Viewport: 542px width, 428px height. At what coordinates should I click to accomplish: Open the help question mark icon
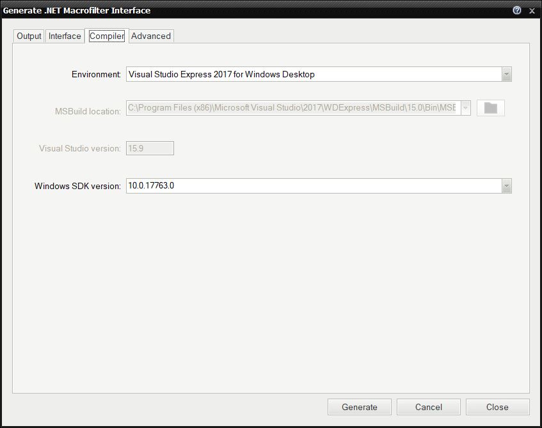[x=517, y=10]
